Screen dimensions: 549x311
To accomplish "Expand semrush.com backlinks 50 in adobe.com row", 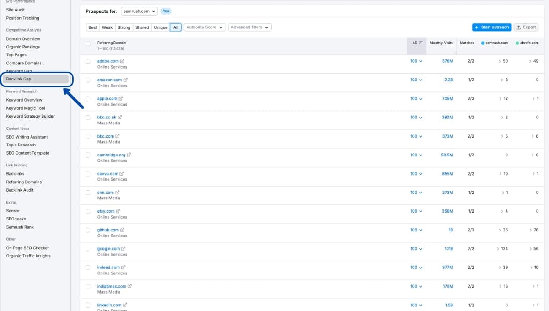I will click(503, 61).
